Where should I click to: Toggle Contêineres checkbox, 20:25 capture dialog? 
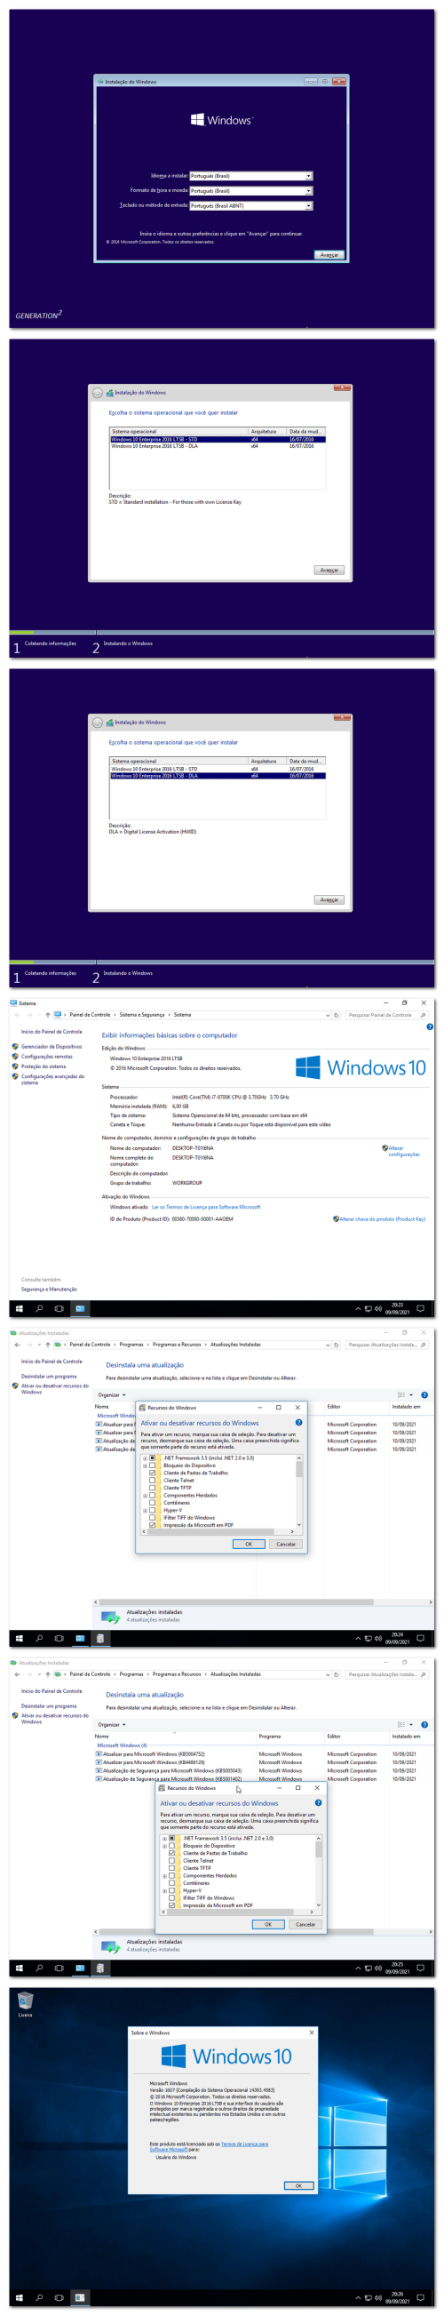[x=171, y=1882]
